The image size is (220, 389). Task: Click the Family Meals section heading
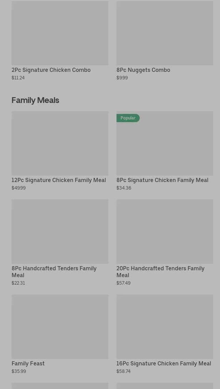click(35, 100)
